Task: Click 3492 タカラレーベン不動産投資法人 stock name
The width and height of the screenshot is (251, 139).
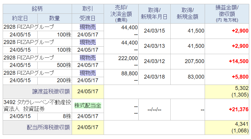Action: [37, 106]
